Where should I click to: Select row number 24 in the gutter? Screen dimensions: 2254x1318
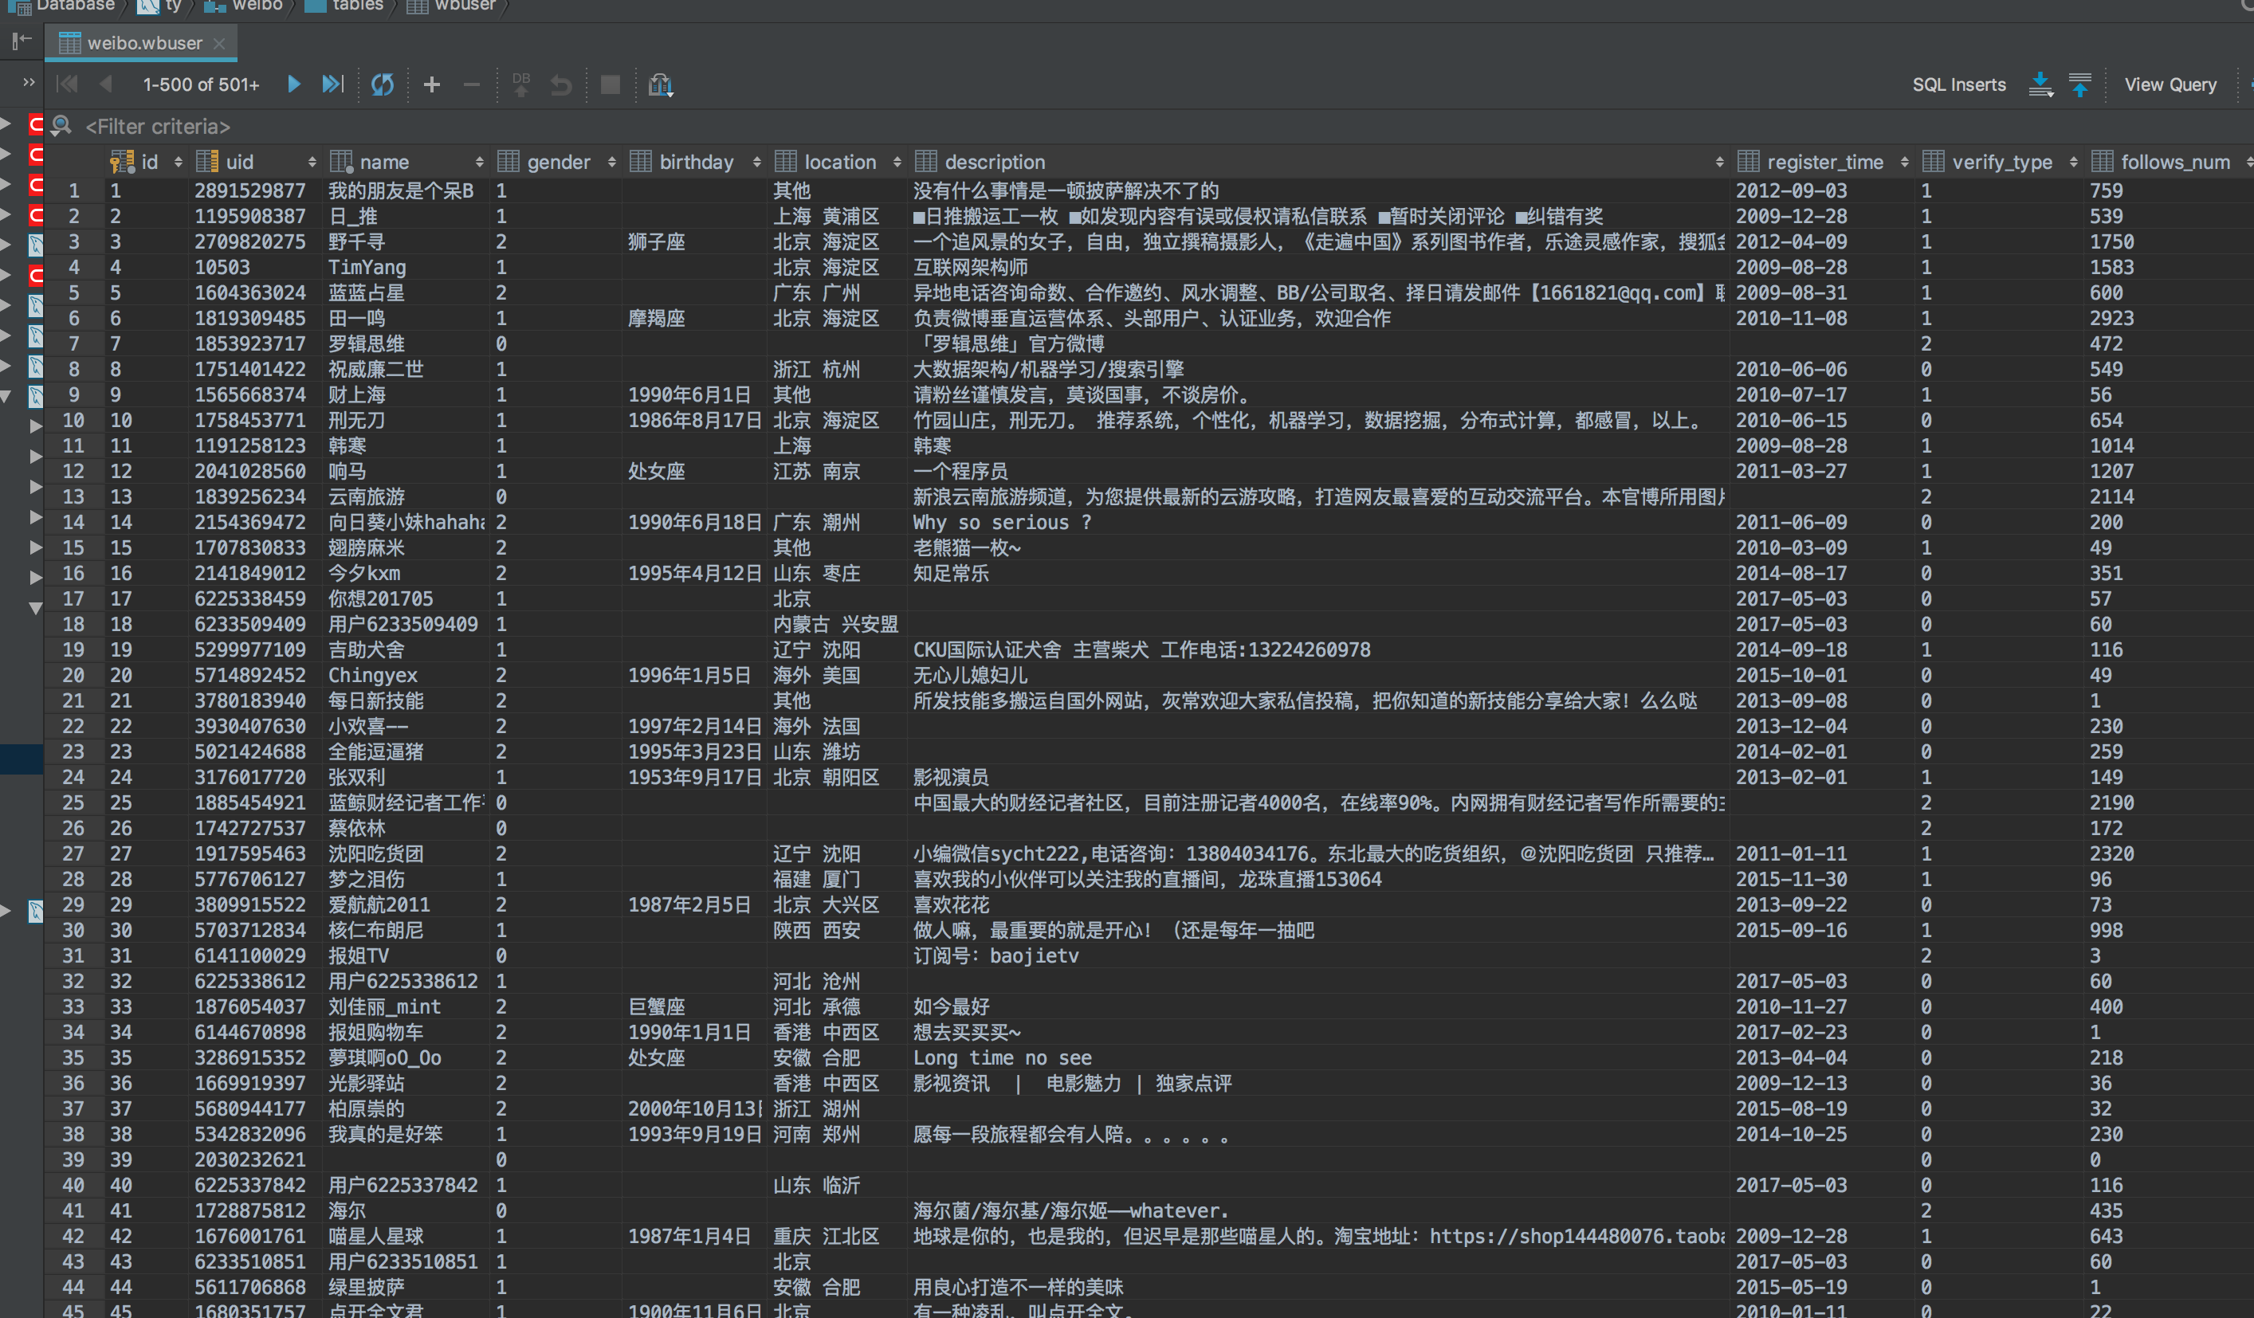click(73, 777)
